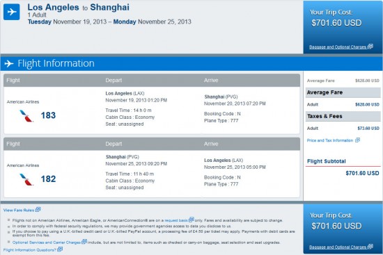Click popup icon beside Flight Information Questions
Screen dimensions: 383x255
point(60,249)
